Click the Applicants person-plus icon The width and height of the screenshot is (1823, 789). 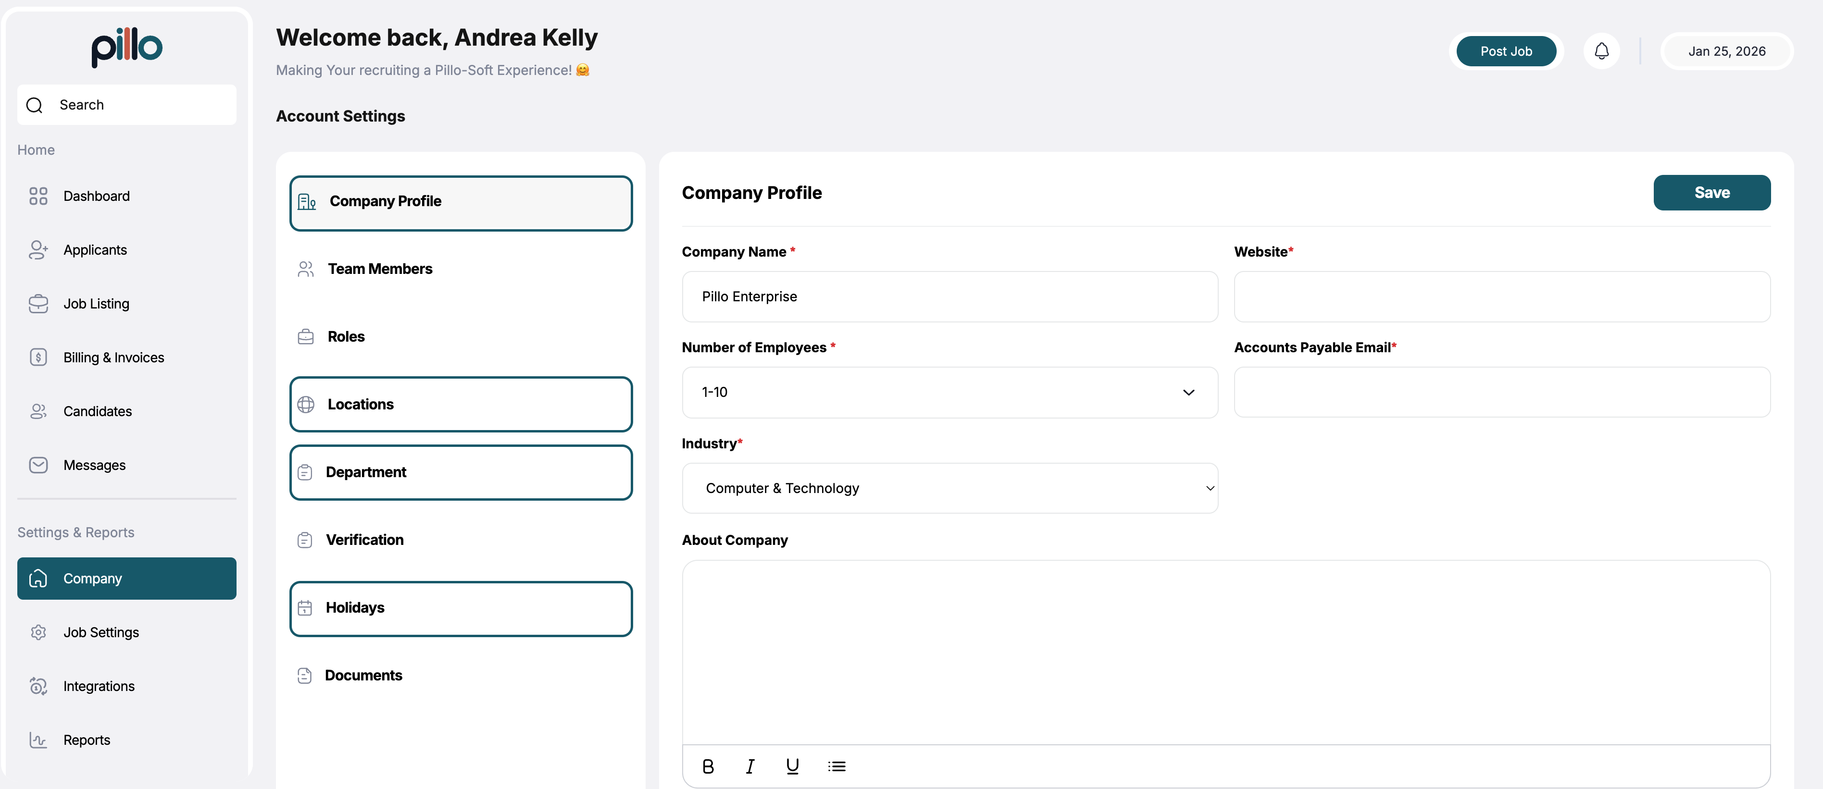point(38,250)
